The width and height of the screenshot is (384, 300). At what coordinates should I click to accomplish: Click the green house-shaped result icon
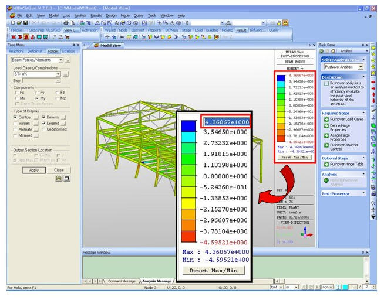pyautogui.click(x=135, y=37)
